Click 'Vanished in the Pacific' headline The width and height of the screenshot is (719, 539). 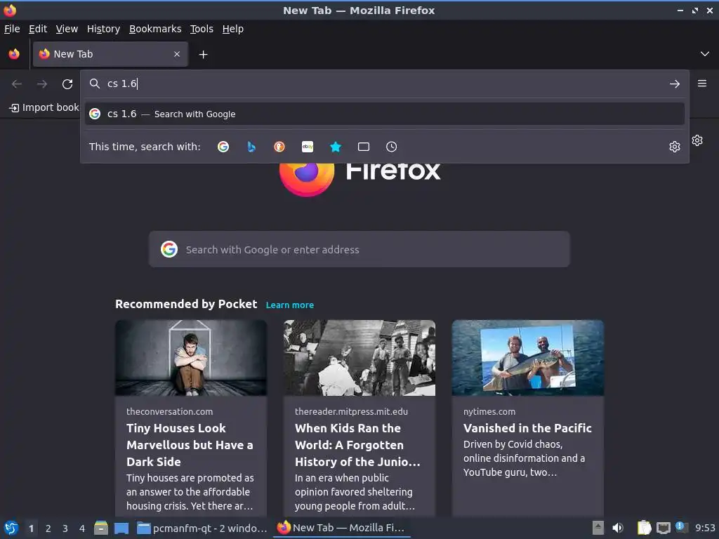coord(527,428)
